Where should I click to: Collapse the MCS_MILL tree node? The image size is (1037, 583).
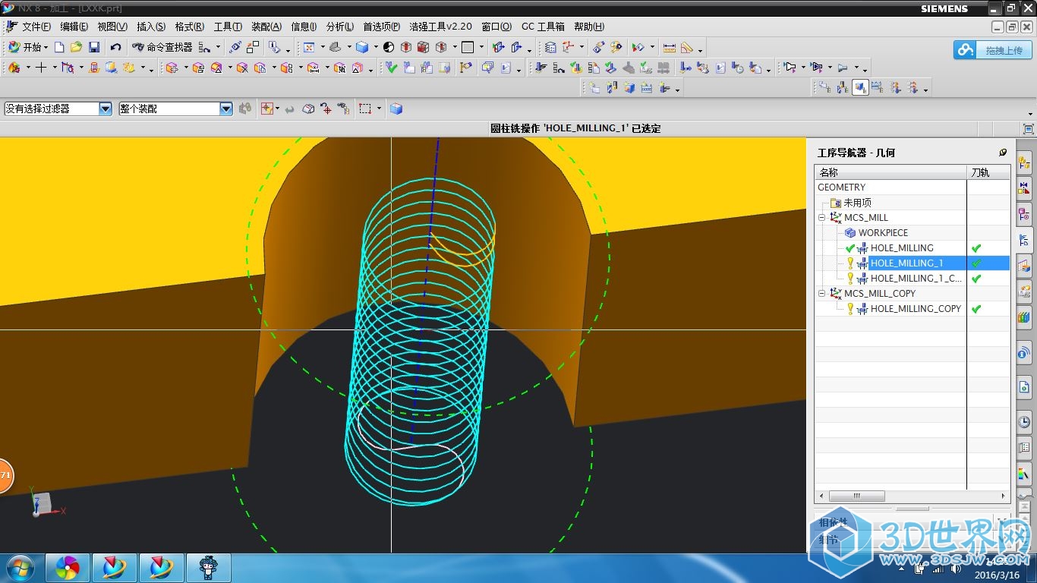(x=822, y=217)
